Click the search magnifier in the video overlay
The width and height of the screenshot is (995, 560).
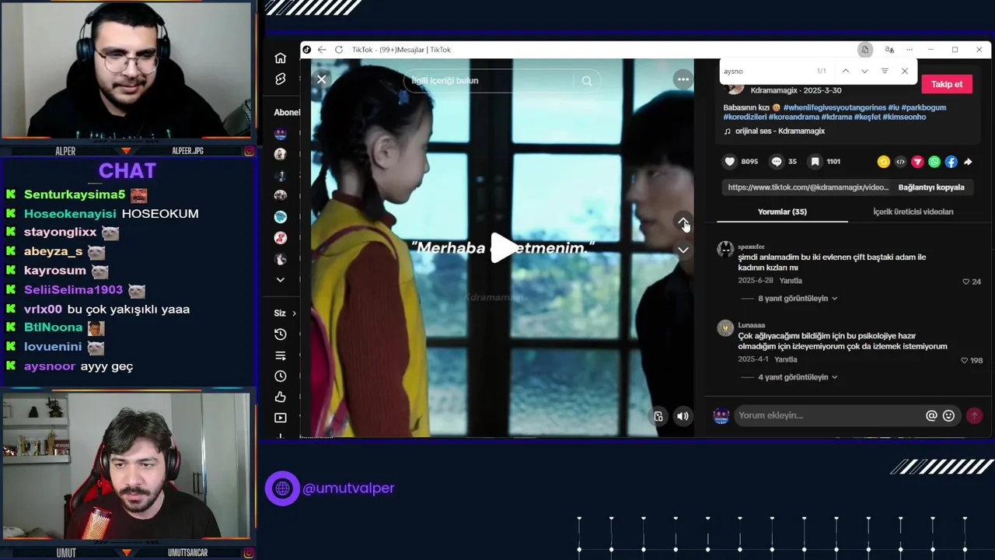click(587, 81)
